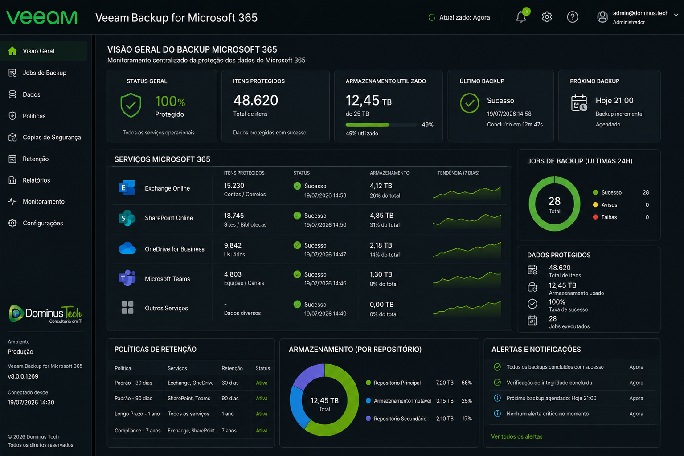This screenshot has height=456, width=684.
Task: Click the Armazenamento usado icon in Dados Protegidos
Action: pyautogui.click(x=532, y=287)
